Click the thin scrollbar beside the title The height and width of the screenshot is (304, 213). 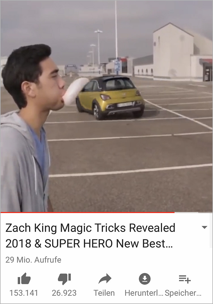tap(211, 230)
